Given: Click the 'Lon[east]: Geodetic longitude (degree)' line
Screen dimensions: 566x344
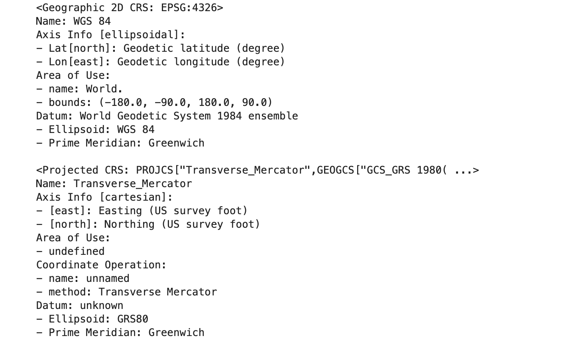Looking at the screenshot, I should 161,62.
